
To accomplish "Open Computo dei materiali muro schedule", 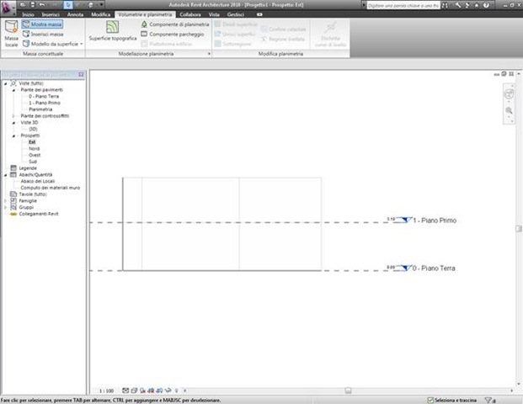I will pos(50,188).
